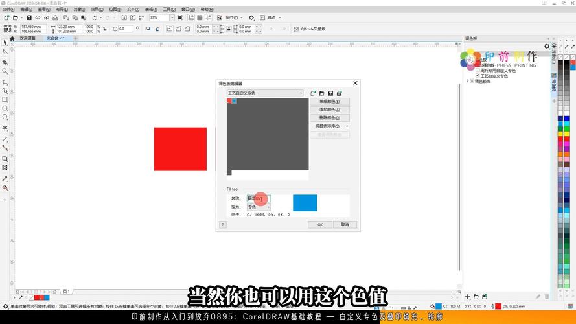Switch to the 欢迎屏幕 tab
576x324 pixels.
tap(28, 38)
